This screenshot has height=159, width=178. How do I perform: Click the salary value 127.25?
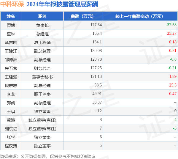pos(96,68)
